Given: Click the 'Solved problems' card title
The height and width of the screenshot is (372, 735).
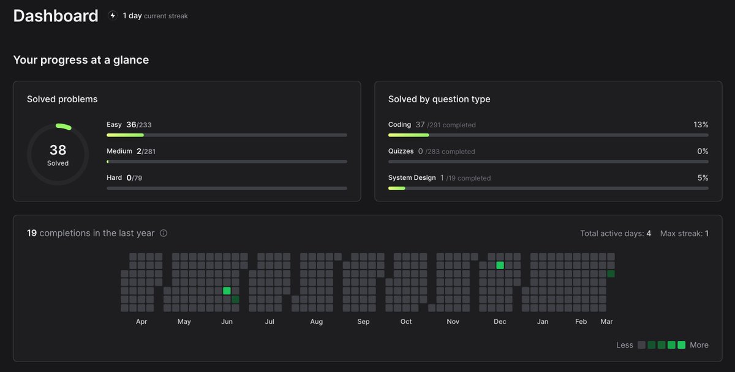Looking at the screenshot, I should pos(62,99).
